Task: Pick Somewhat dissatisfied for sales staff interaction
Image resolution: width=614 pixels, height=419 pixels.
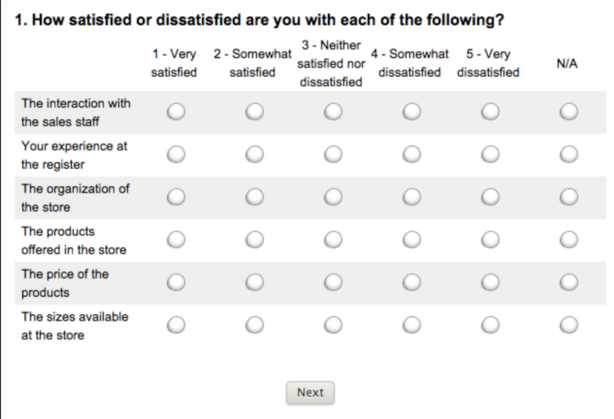Action: [411, 113]
